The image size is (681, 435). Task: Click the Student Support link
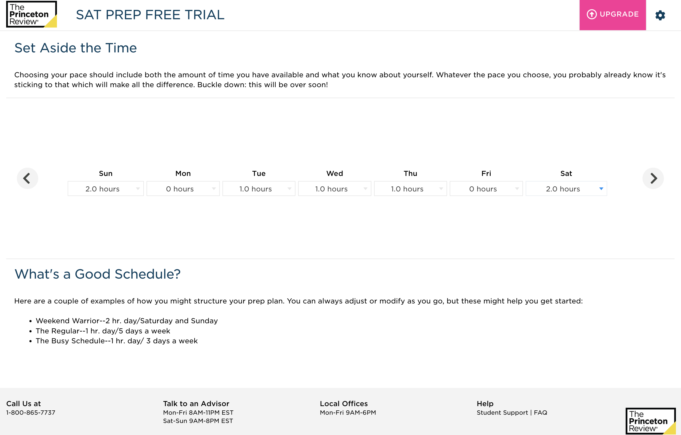click(502, 413)
